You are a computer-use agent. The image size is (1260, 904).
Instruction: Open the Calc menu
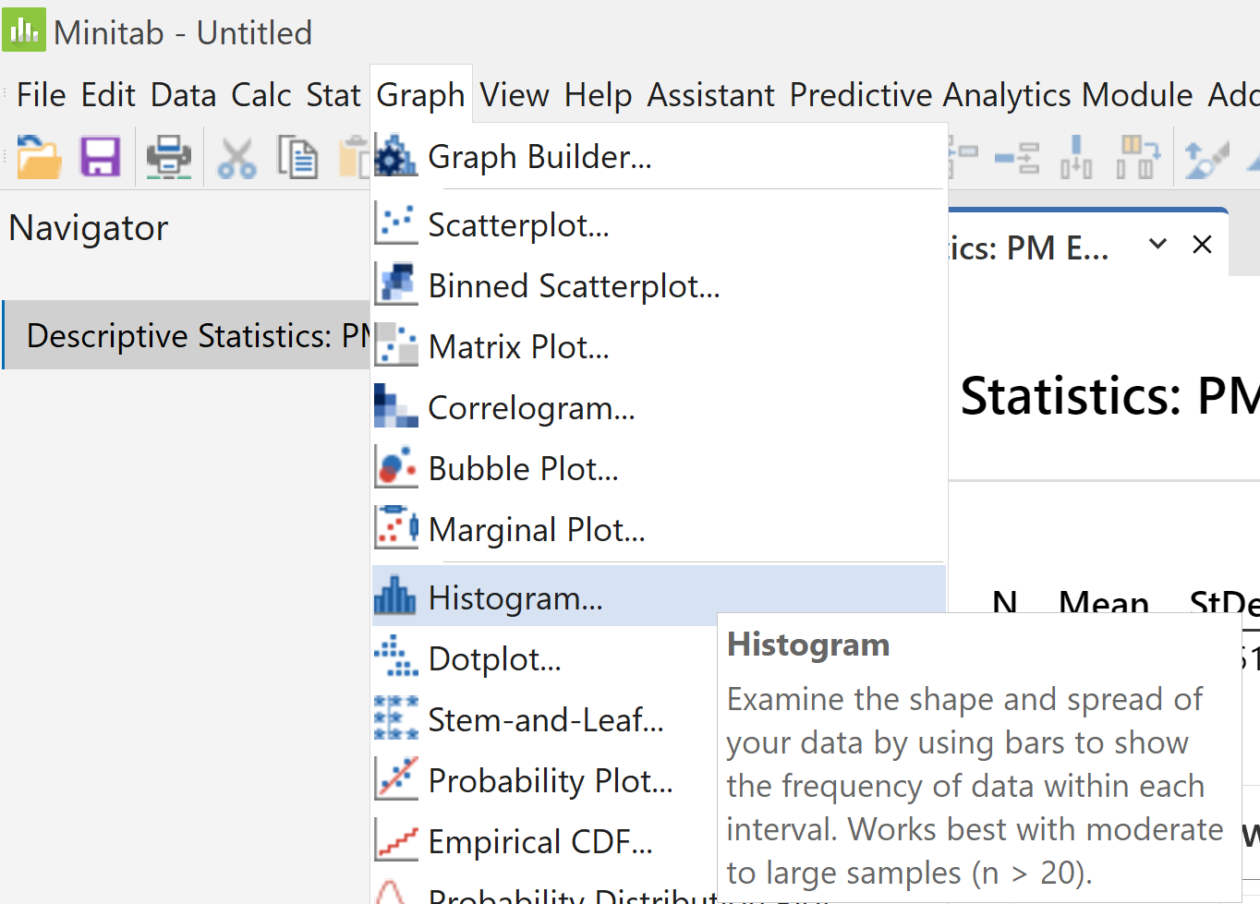261,95
